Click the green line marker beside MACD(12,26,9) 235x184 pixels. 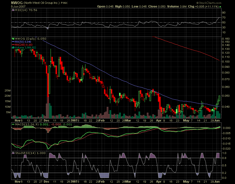tap(13, 124)
